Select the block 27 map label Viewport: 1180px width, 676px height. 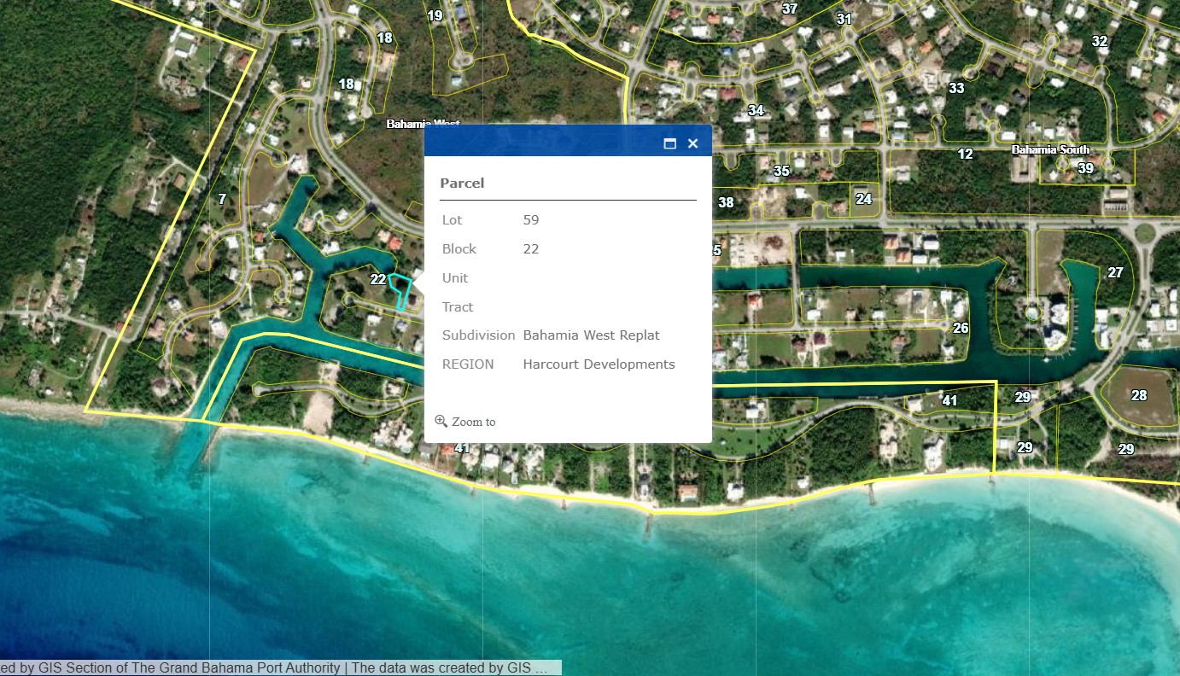point(1115,272)
